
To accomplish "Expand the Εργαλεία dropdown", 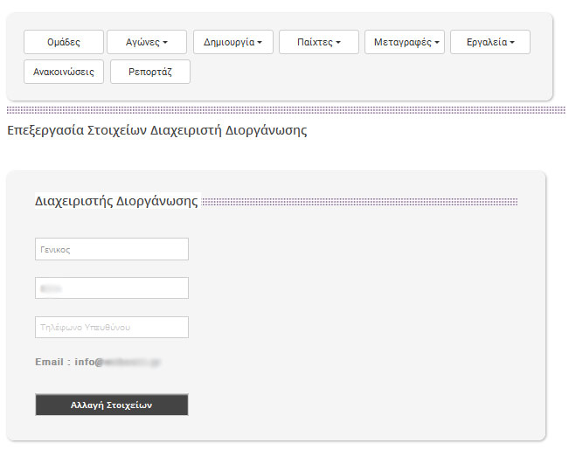I will coord(489,42).
